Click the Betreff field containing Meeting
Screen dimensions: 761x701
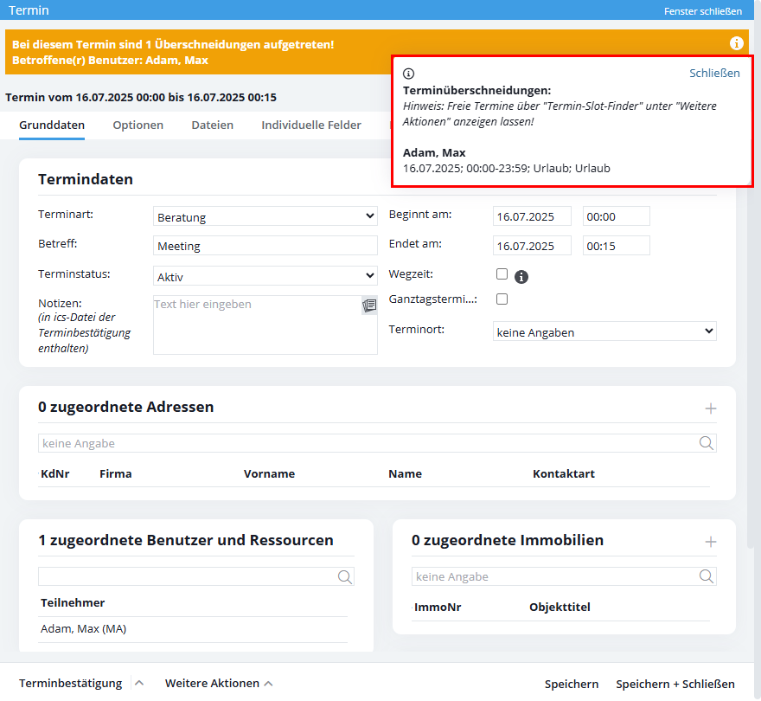(265, 246)
